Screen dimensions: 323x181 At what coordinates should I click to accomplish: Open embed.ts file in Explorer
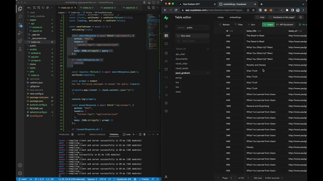(36, 53)
